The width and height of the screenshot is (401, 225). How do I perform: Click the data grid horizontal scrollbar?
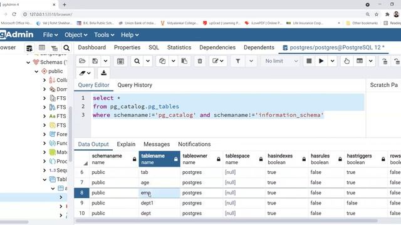(227, 221)
